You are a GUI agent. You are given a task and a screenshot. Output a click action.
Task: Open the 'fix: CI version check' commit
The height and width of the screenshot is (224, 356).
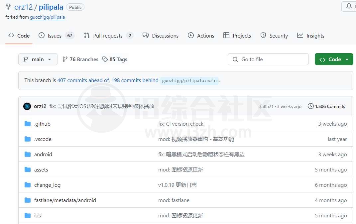click(181, 124)
